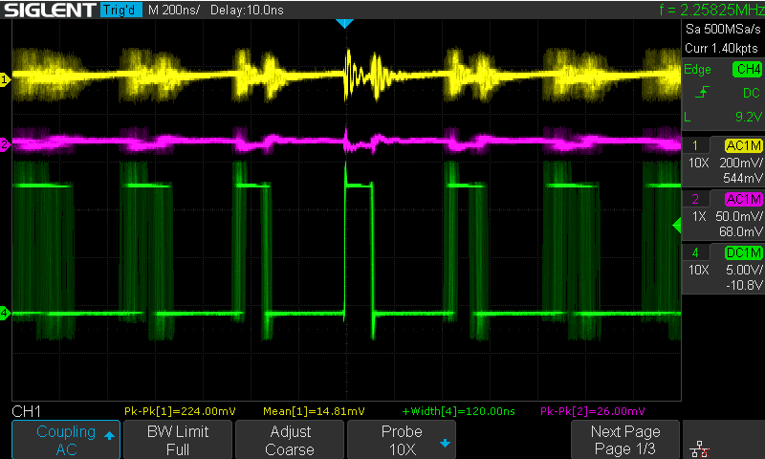The width and height of the screenshot is (765, 459).
Task: Select the channel 1 yellow marker
Action: [x=5, y=79]
